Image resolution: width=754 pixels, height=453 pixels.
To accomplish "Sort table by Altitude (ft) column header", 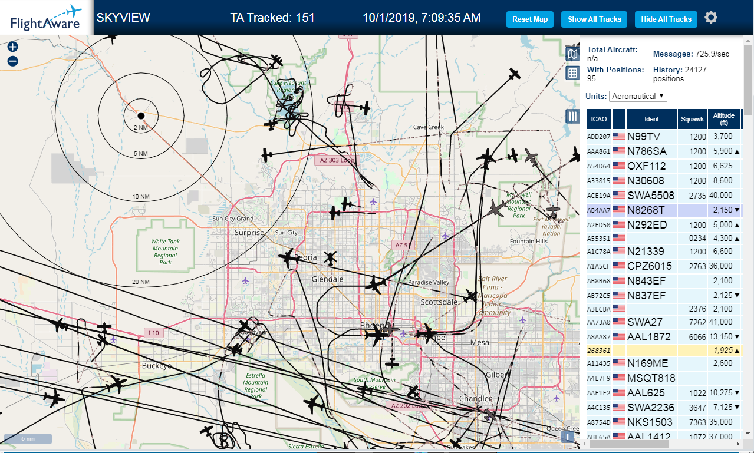I will 723,119.
